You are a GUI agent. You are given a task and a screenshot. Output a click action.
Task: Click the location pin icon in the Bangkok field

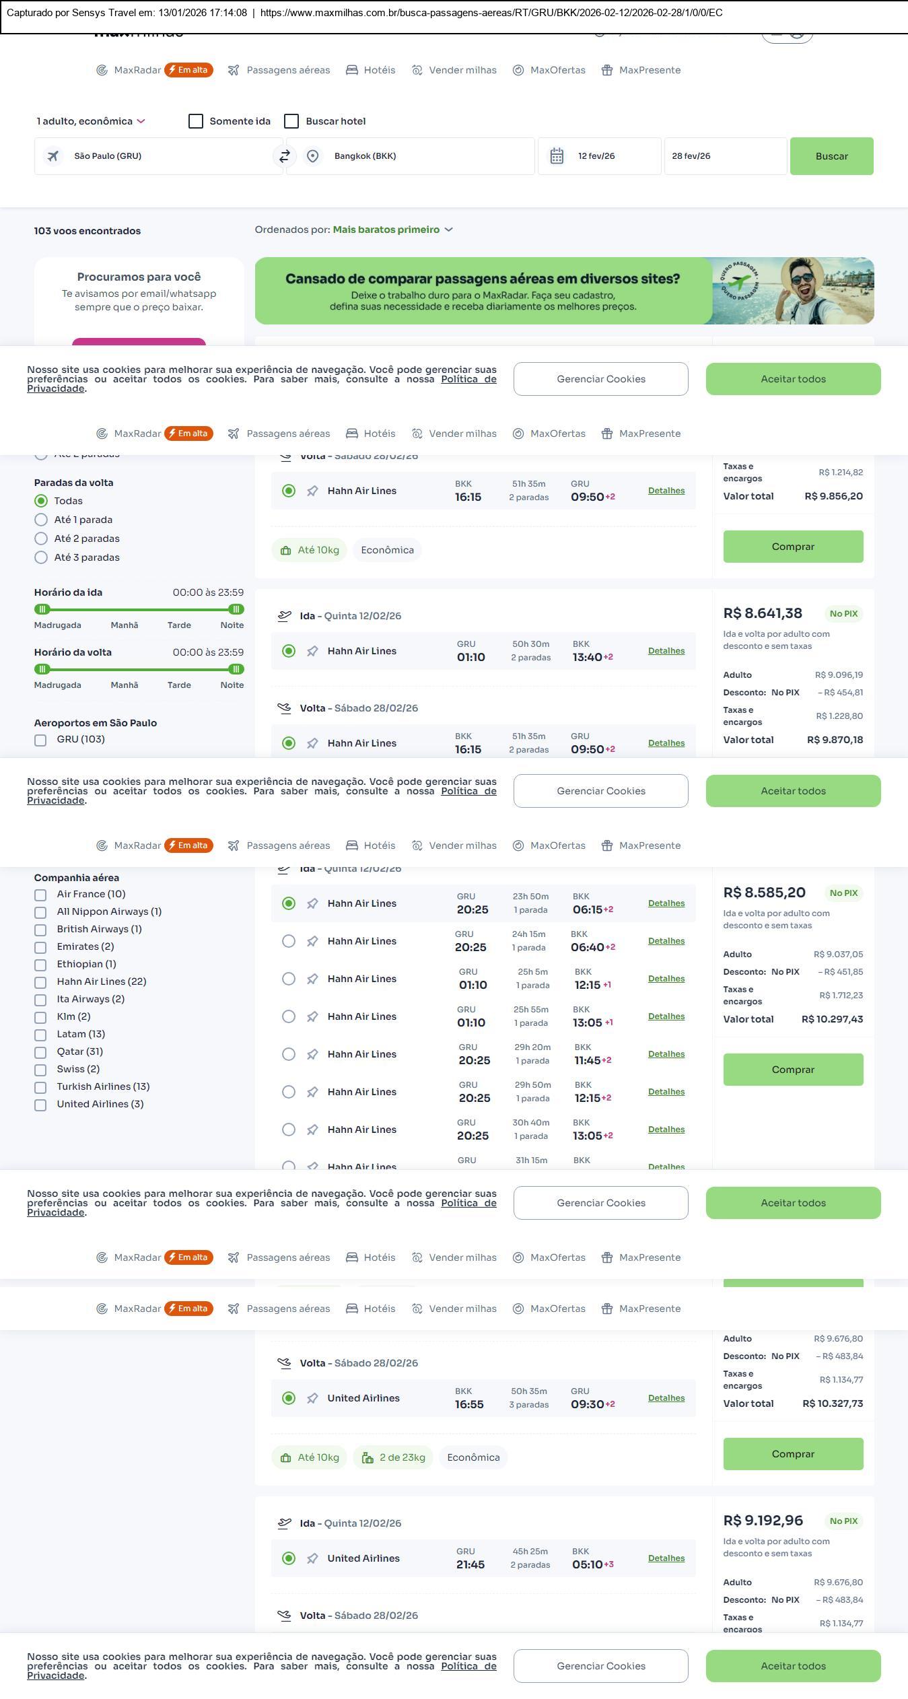click(x=312, y=156)
